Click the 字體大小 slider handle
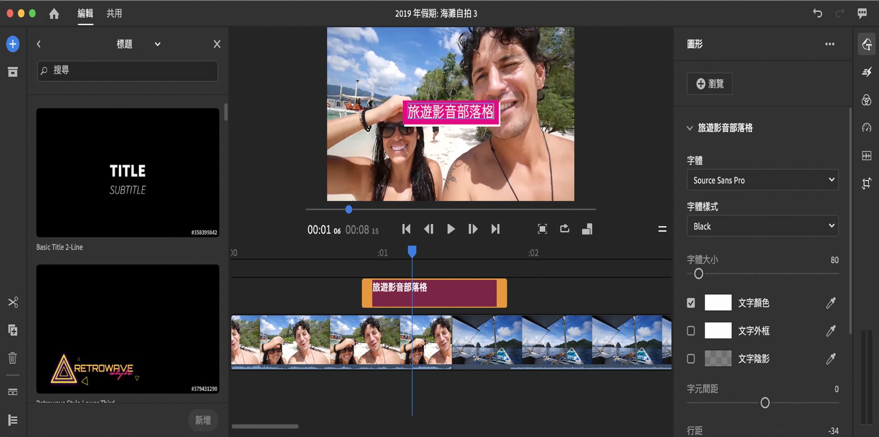Screen dimensions: 879x437 point(699,274)
